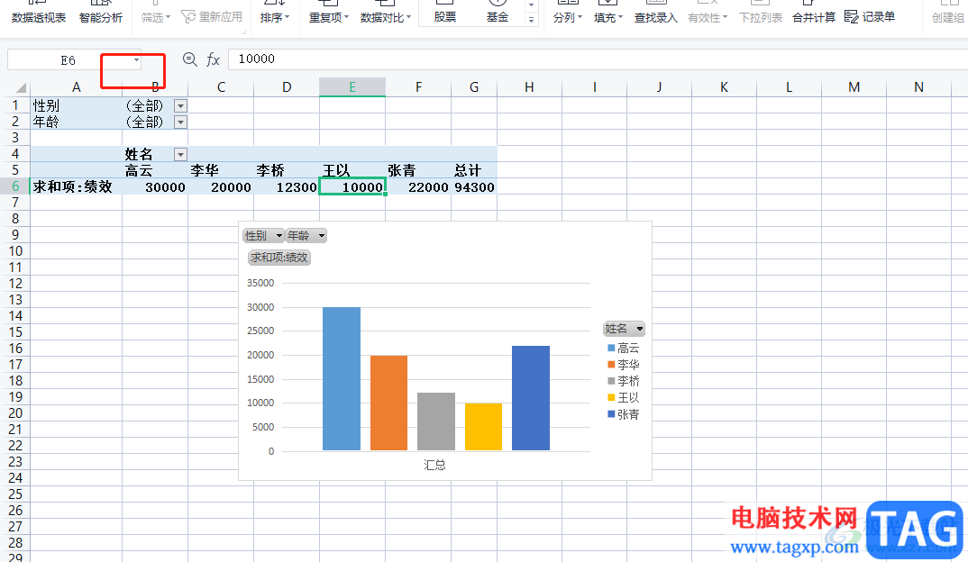Select column H header
The height and width of the screenshot is (562, 968).
tap(529, 87)
